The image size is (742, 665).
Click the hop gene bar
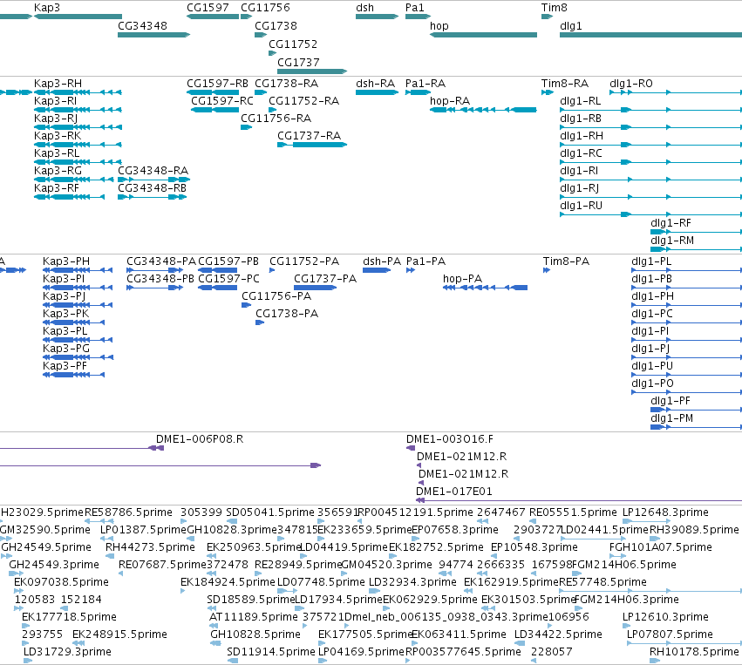[483, 35]
